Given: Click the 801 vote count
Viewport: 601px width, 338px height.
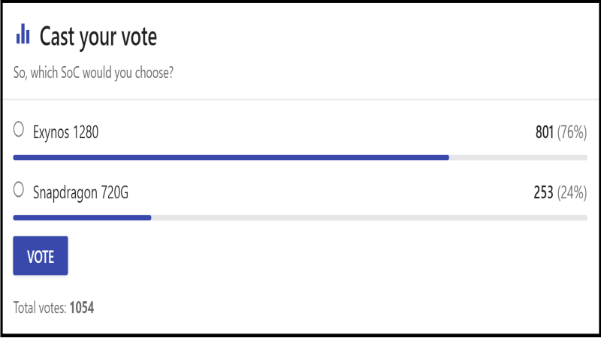Looking at the screenshot, I should coord(544,132).
